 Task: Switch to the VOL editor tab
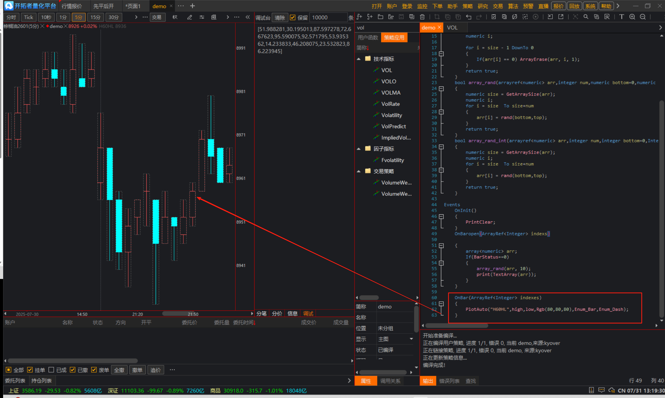coord(452,28)
